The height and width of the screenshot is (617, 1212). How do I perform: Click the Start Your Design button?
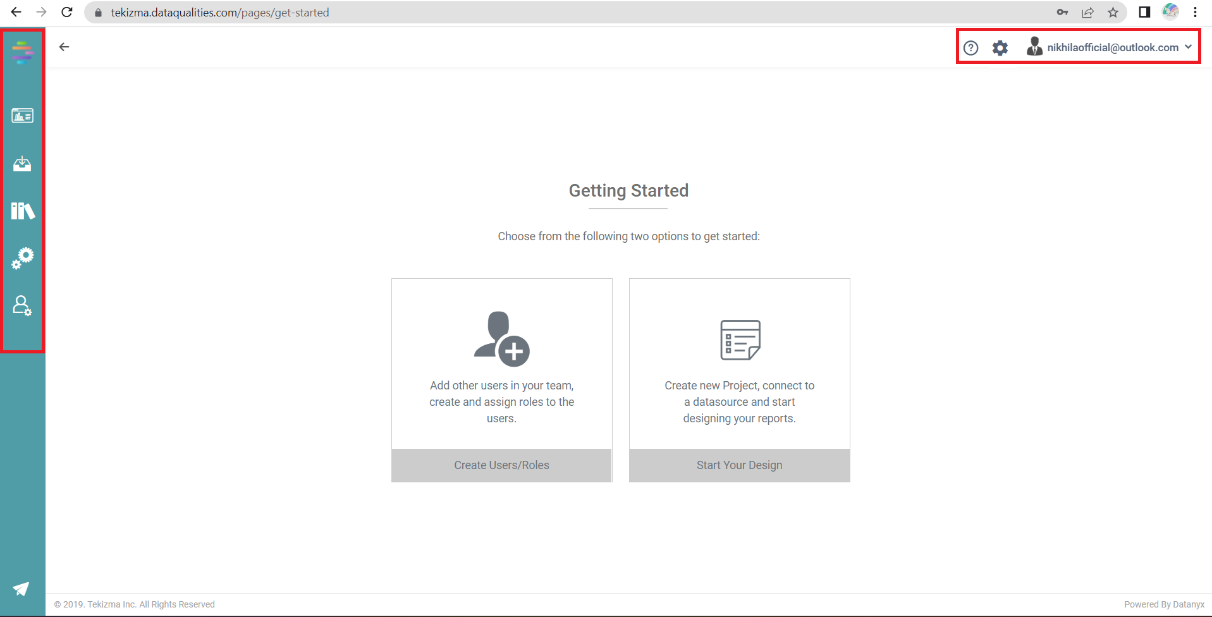pyautogui.click(x=739, y=465)
